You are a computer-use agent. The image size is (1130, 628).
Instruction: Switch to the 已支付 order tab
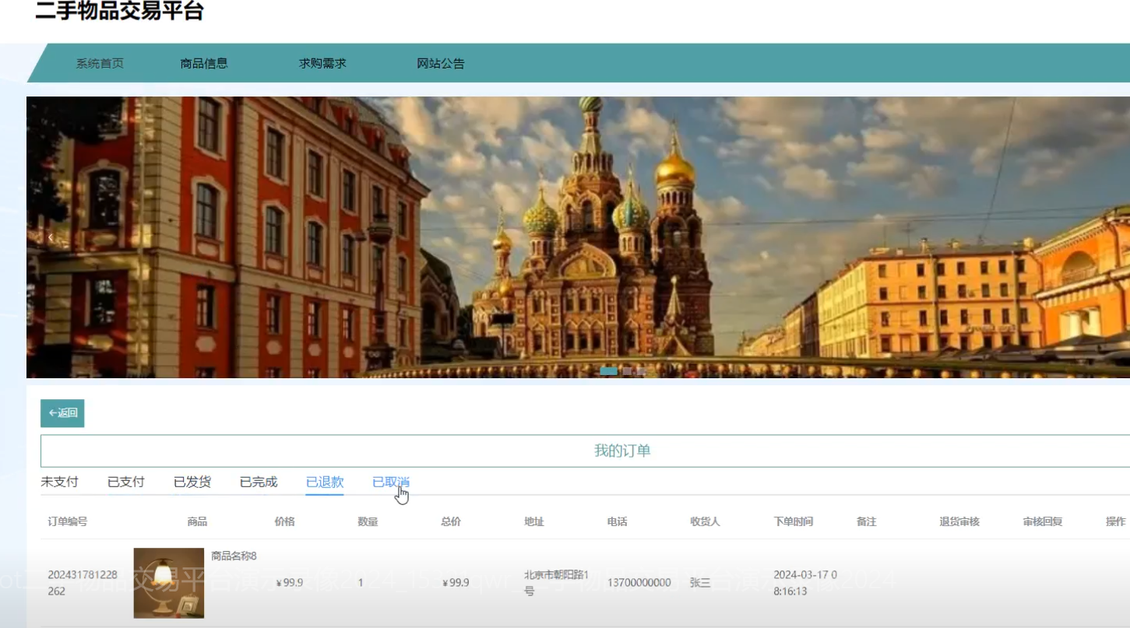tap(125, 482)
